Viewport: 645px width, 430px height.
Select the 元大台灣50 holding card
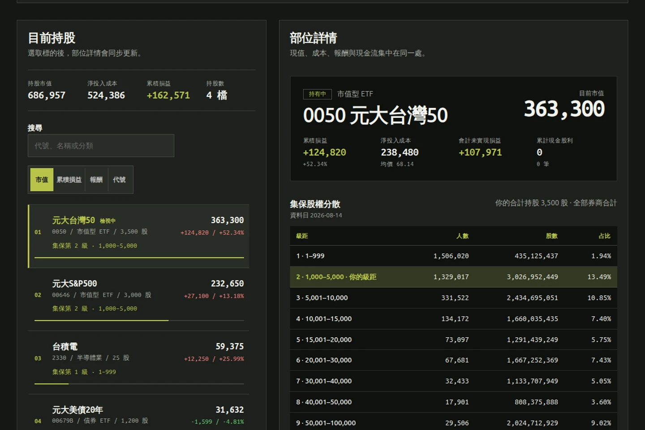pyautogui.click(x=139, y=236)
